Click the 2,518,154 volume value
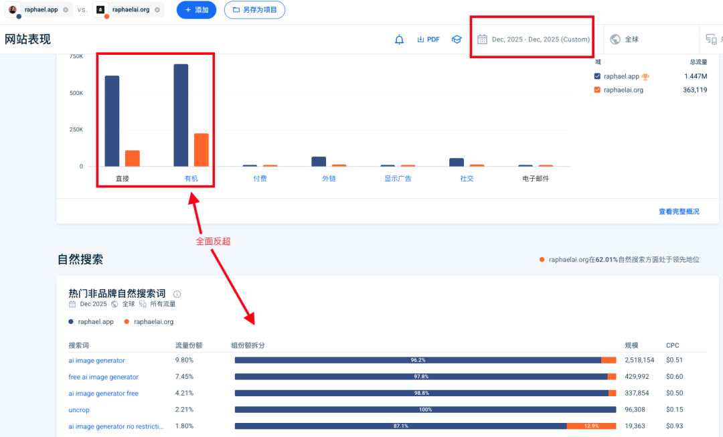Screen dimensions: 723x437 [639, 360]
